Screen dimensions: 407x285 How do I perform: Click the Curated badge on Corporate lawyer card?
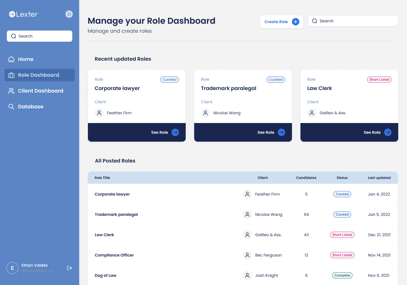(x=170, y=80)
